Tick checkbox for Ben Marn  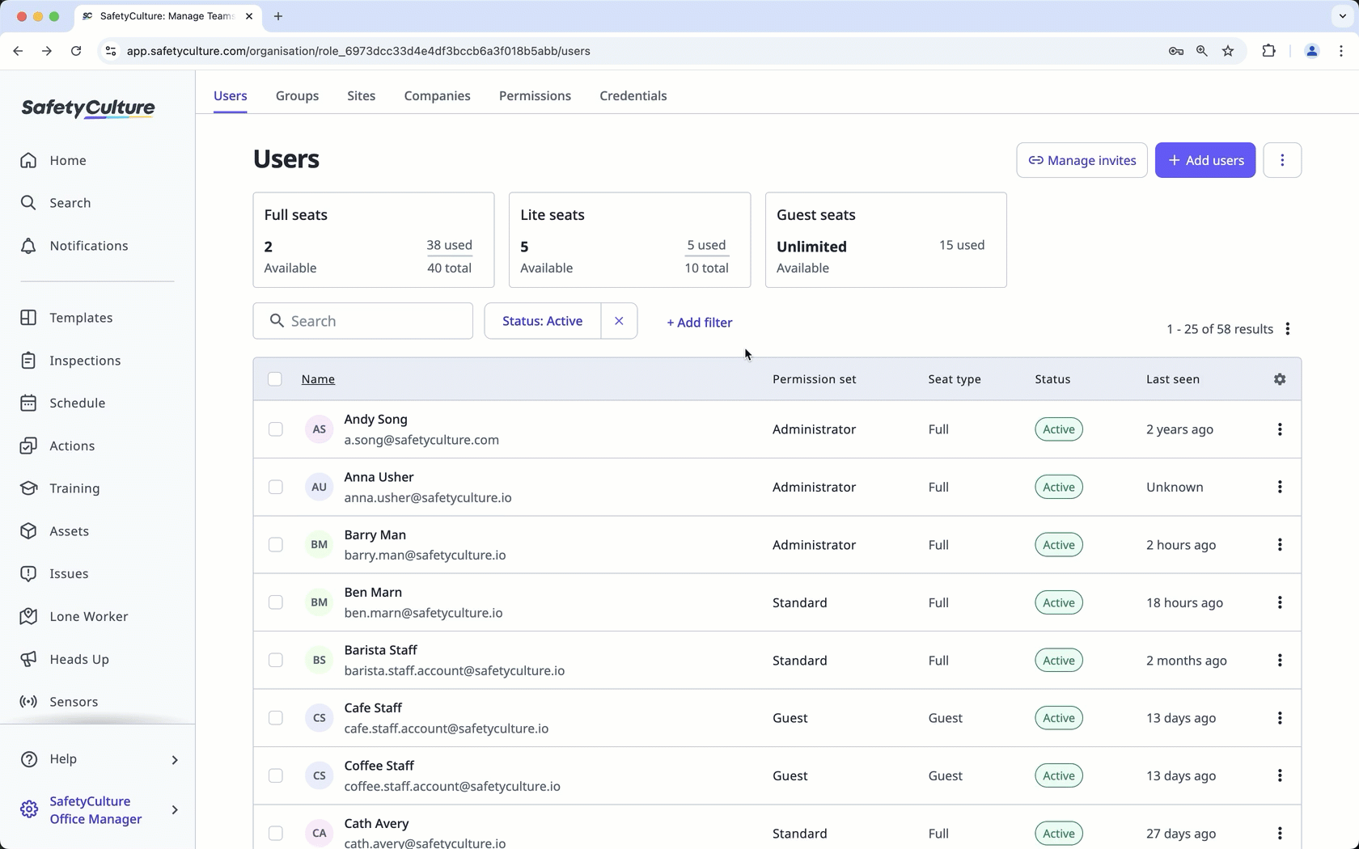[276, 602]
